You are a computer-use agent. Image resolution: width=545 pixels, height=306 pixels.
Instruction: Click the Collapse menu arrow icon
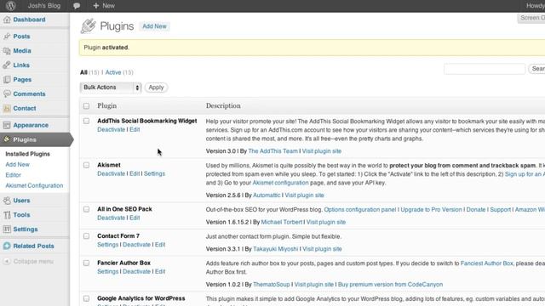point(7,261)
